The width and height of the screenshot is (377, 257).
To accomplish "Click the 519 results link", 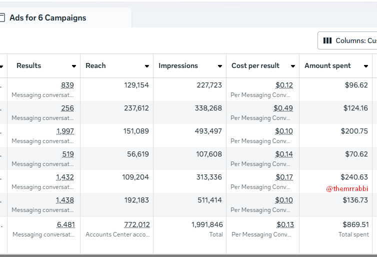I will click(67, 154).
